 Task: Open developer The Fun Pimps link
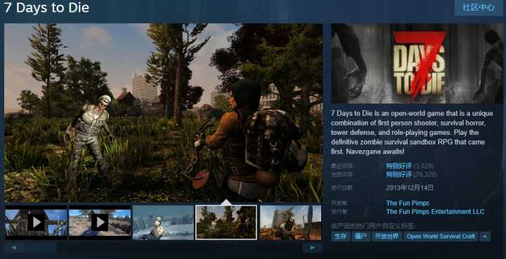click(x=408, y=203)
